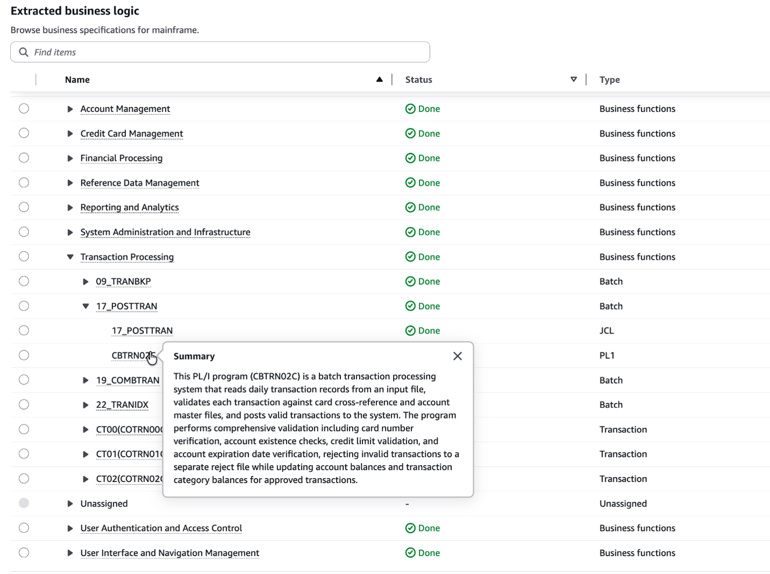The image size is (770, 574).
Task: Close the CBTRN02C Summary popover
Action: pos(457,356)
